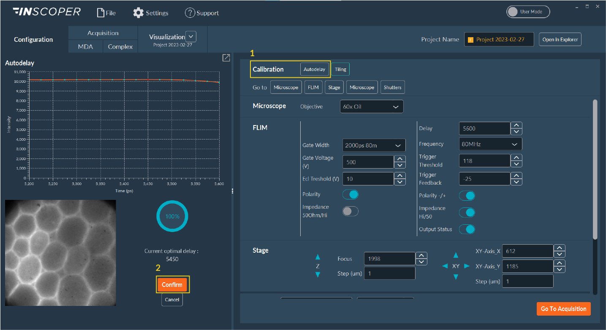Enable the Impedance 50Ohm/Hi switch
This screenshot has width=606, height=330.
coord(351,210)
